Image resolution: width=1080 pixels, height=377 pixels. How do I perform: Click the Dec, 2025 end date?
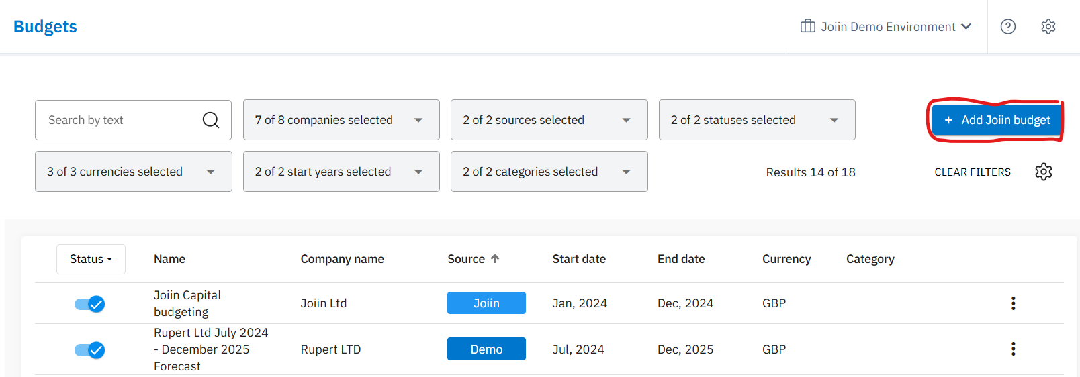pos(685,349)
